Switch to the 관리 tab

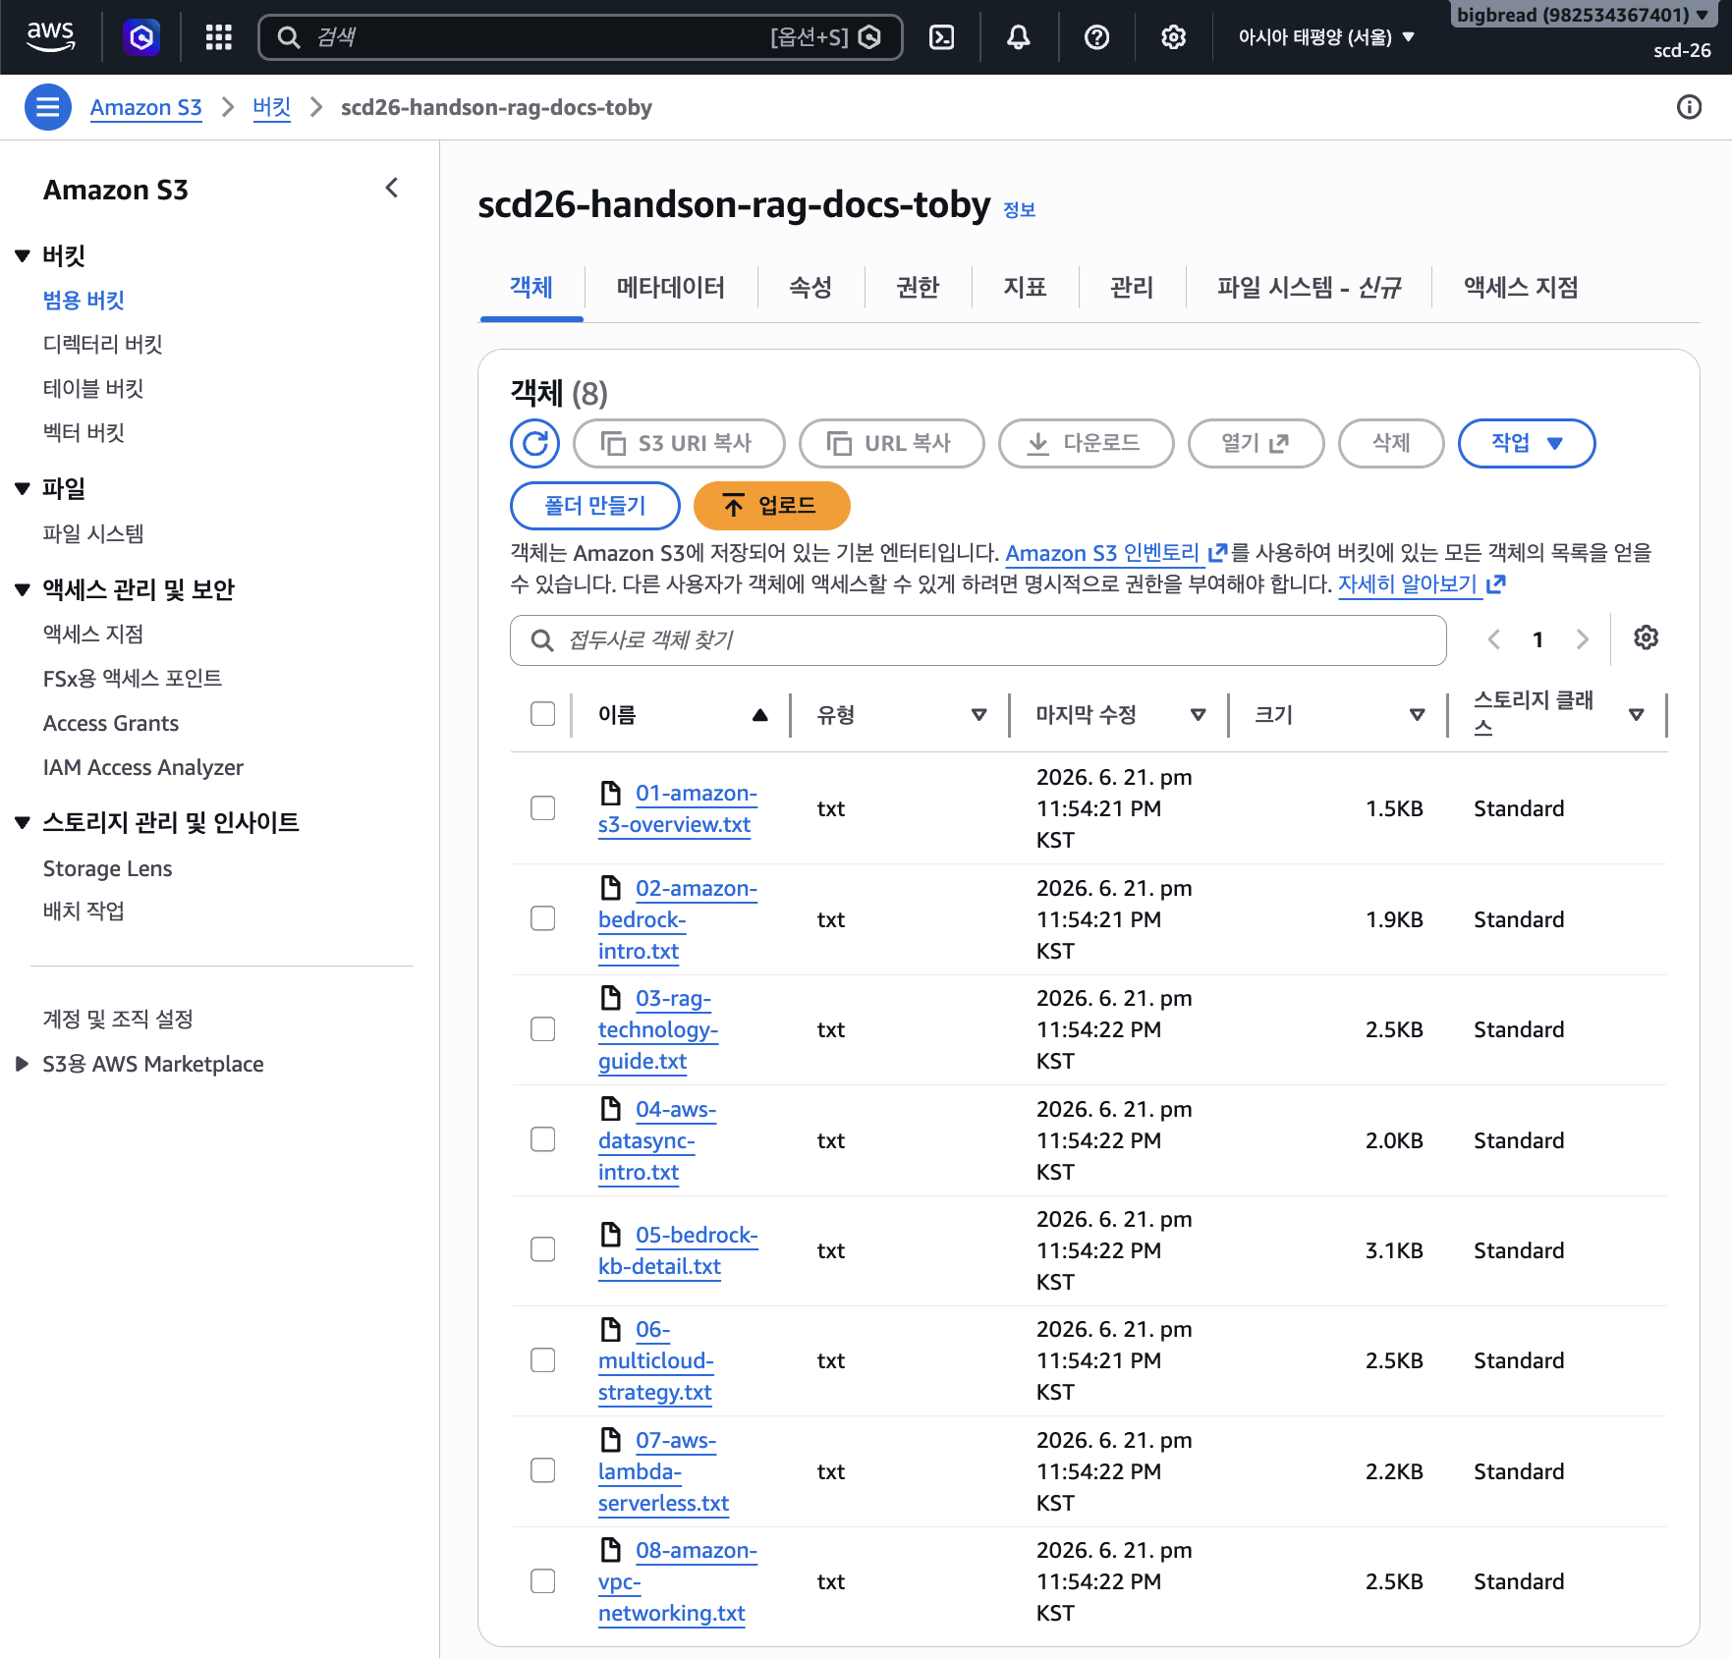[1132, 288]
